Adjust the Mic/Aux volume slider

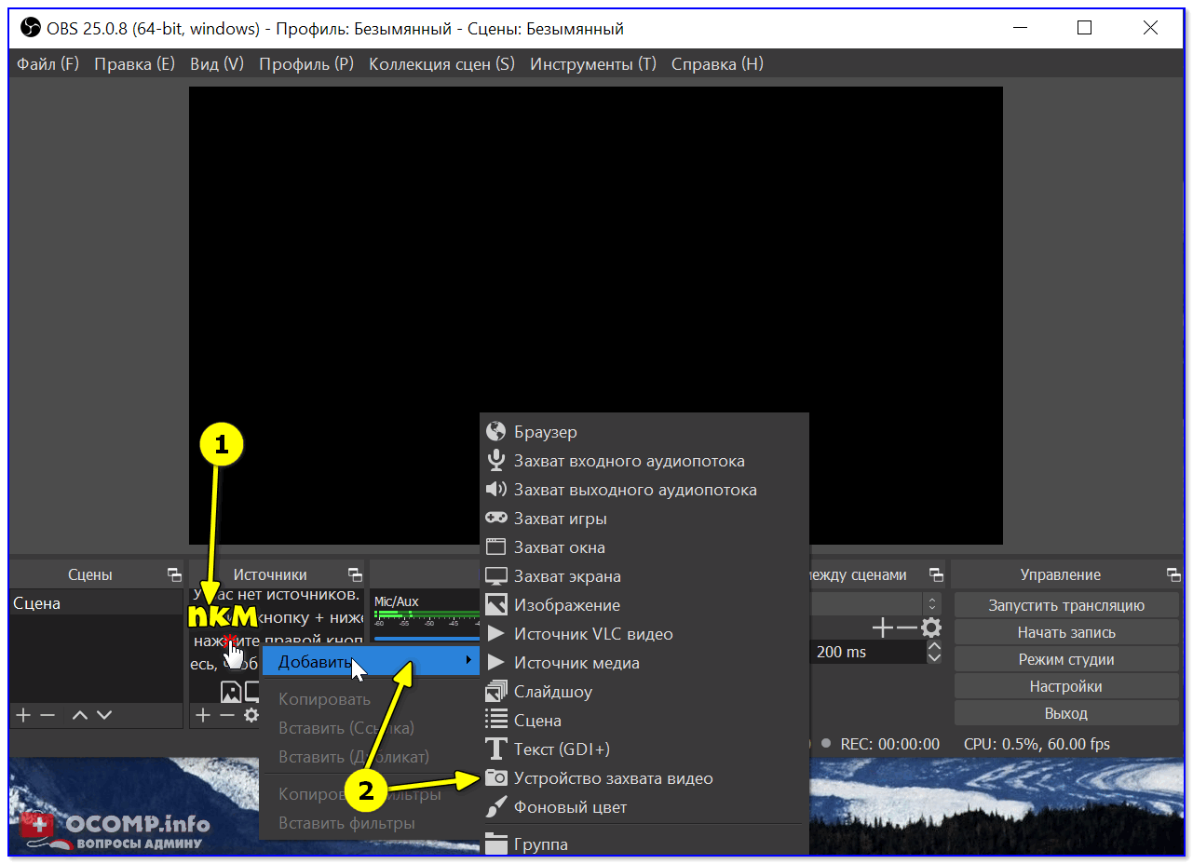(x=424, y=638)
